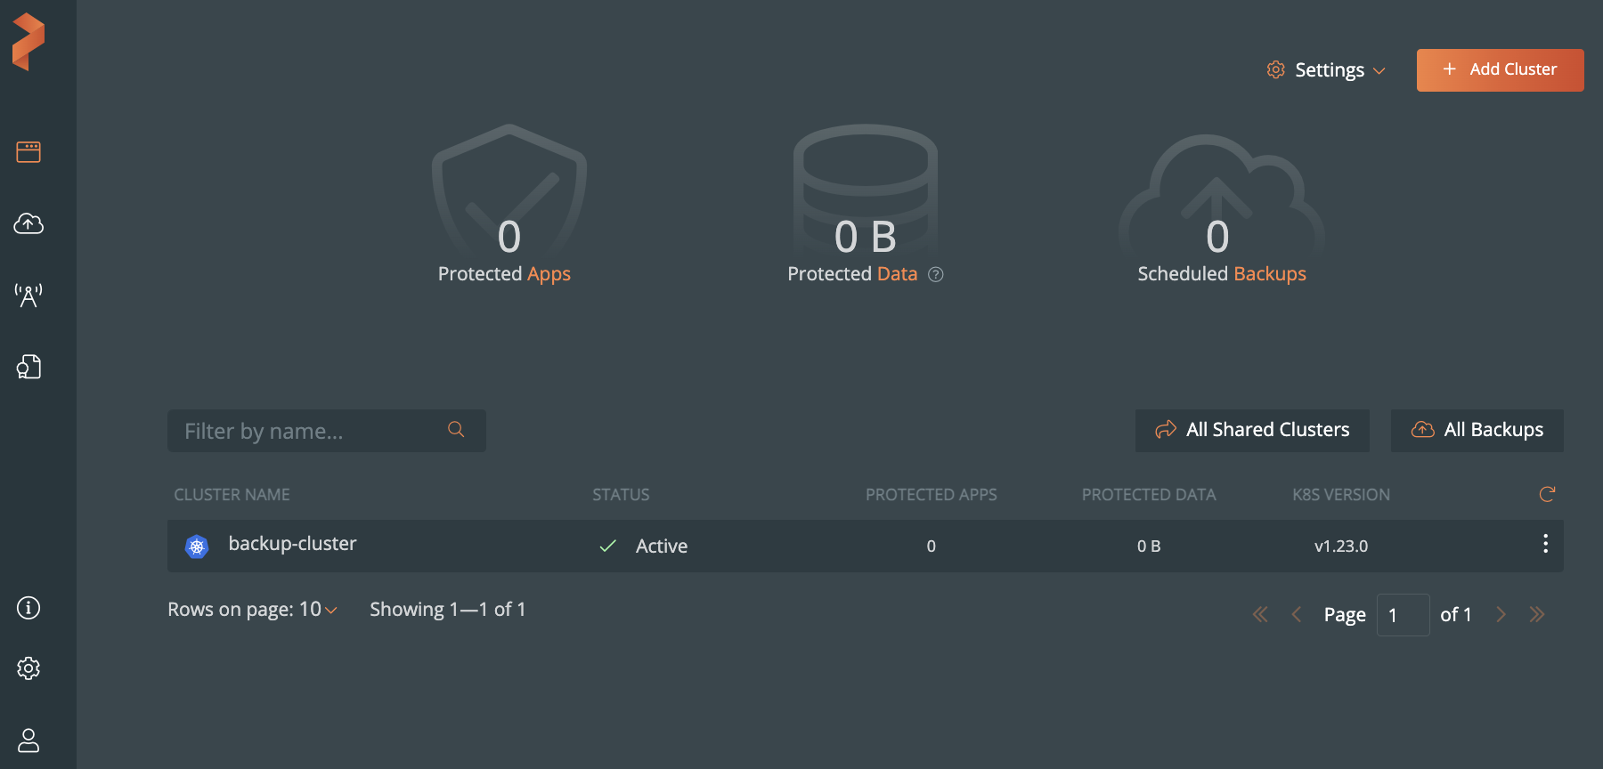Click the Protected Data help icon
The height and width of the screenshot is (769, 1603).
pos(935,274)
